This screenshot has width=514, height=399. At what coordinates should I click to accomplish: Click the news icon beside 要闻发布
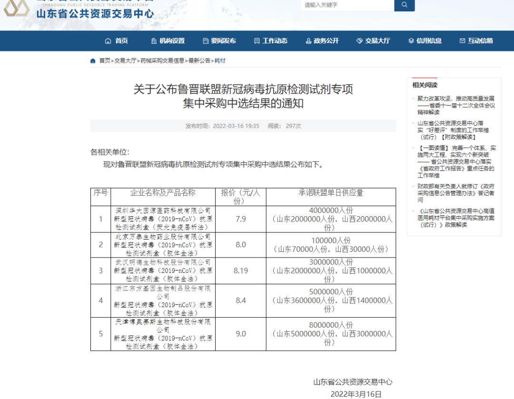(x=206, y=41)
